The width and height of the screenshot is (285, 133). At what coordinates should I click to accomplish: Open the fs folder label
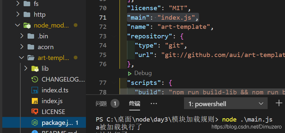point(36,4)
